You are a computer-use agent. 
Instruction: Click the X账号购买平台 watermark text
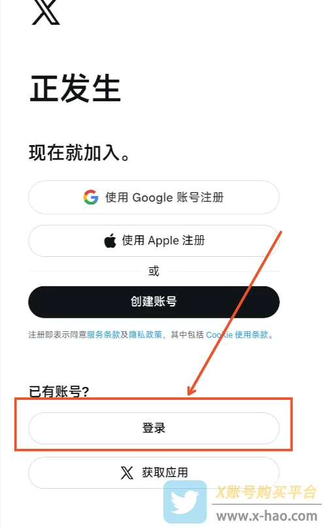266,492
